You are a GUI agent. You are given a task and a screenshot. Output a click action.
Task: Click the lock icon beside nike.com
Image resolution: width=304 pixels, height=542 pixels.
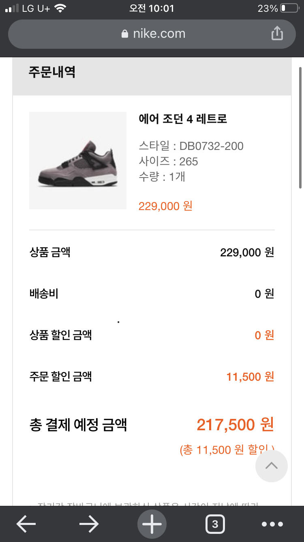click(125, 34)
